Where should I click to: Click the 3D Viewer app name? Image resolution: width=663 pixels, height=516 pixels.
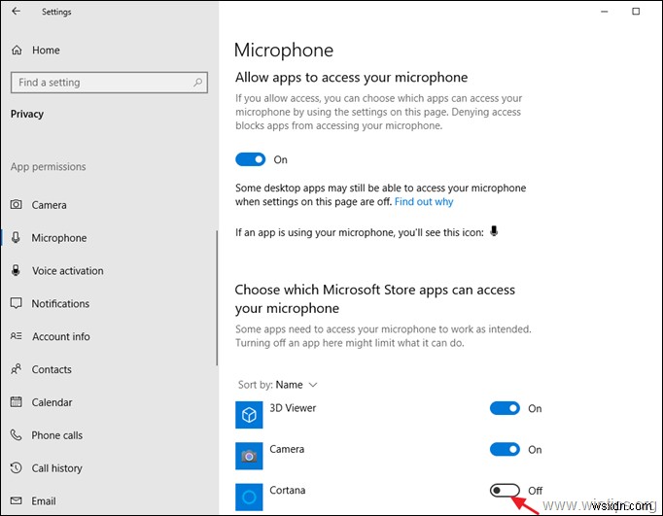[293, 408]
